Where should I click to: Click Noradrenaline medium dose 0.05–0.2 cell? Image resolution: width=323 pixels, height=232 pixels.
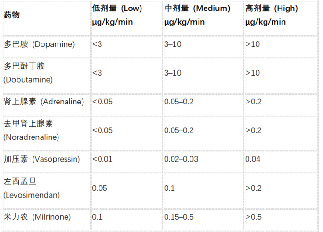click(204, 134)
